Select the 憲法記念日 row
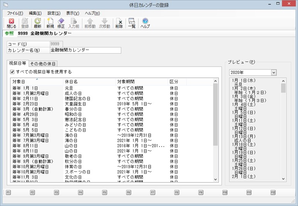The width and height of the screenshot is (298, 206). pyautogui.click(x=112, y=120)
